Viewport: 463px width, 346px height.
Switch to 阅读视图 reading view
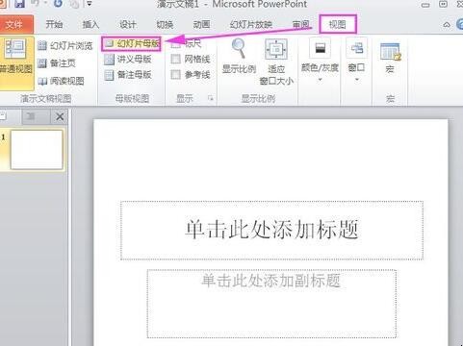pos(61,81)
